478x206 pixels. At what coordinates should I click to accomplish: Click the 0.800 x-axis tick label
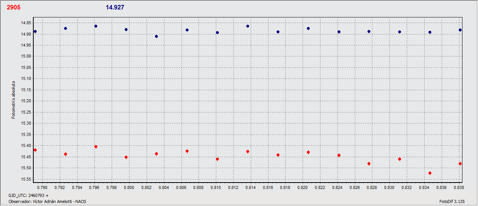129,187
